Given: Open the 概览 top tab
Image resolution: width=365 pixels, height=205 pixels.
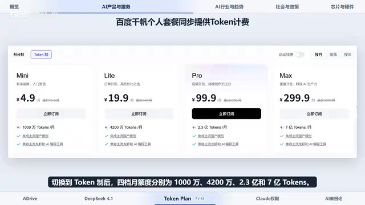Looking at the screenshot, I should pyautogui.click(x=14, y=7).
